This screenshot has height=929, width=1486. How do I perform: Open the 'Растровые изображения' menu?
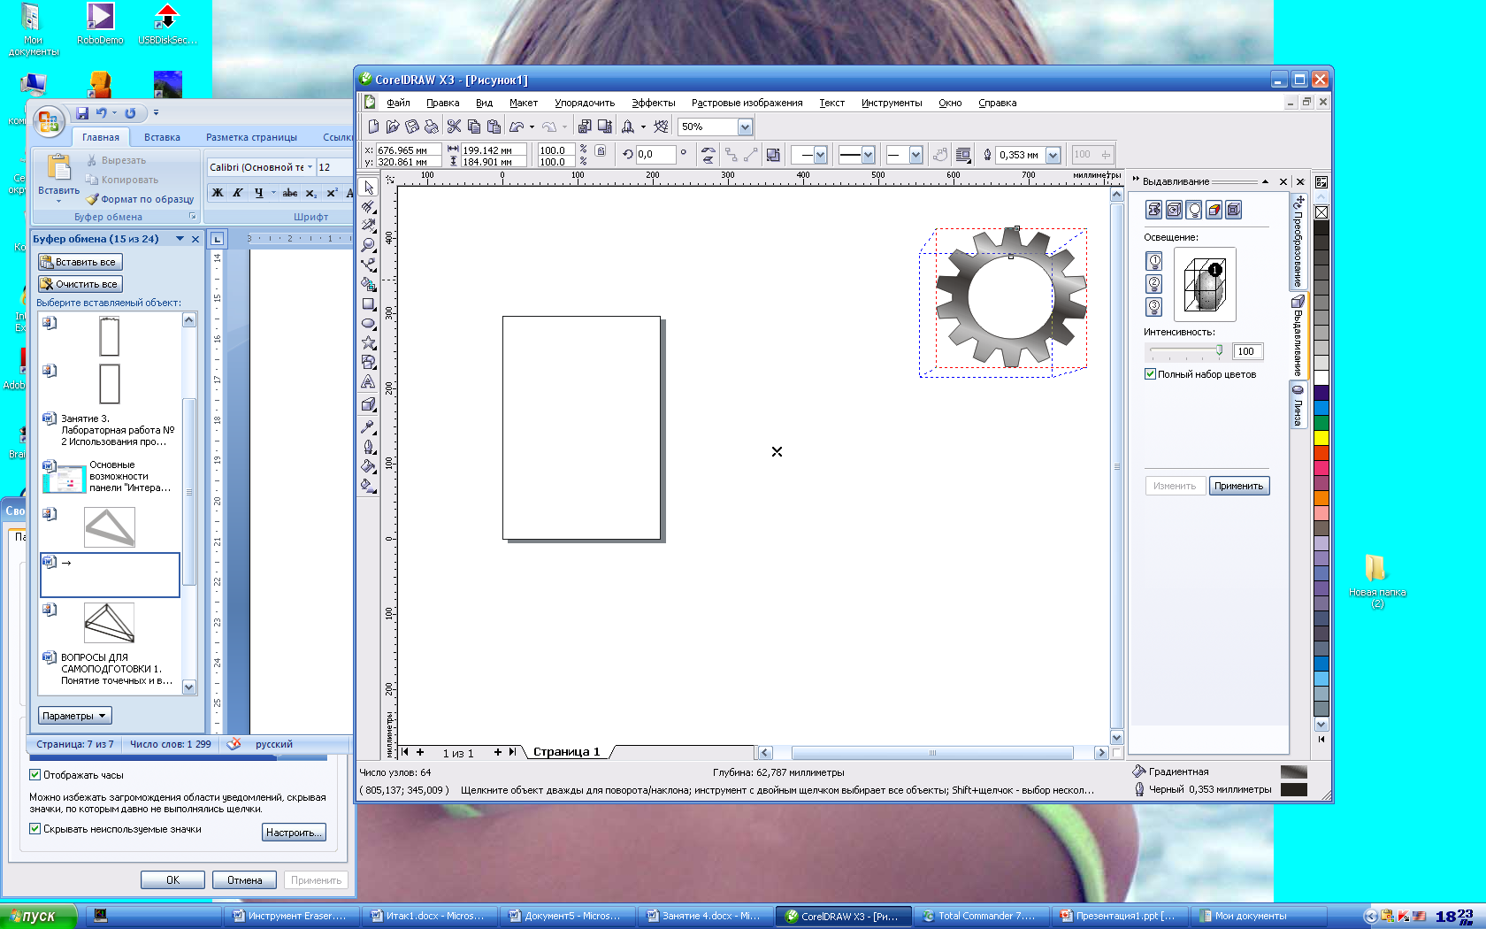coord(747,103)
